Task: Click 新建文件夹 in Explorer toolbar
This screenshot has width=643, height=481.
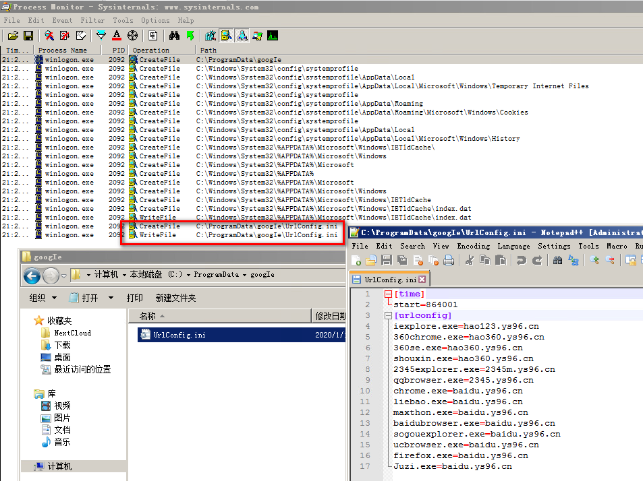Action: [x=175, y=298]
